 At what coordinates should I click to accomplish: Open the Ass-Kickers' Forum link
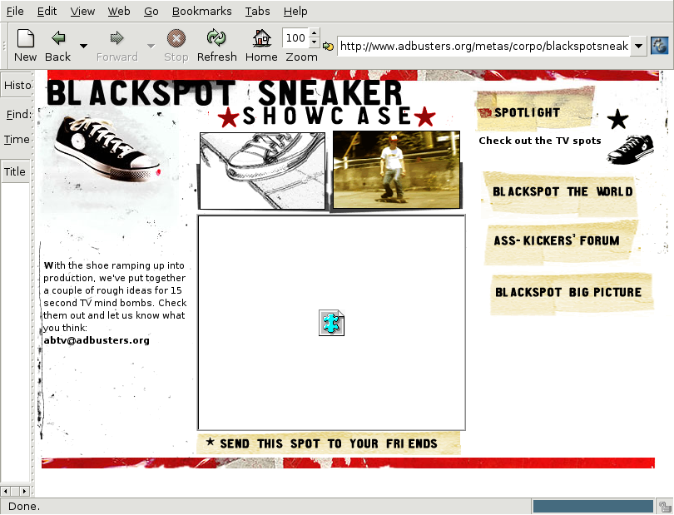point(556,241)
